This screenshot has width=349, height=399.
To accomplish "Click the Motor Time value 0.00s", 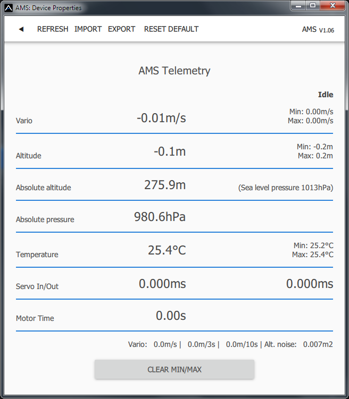I will (171, 316).
